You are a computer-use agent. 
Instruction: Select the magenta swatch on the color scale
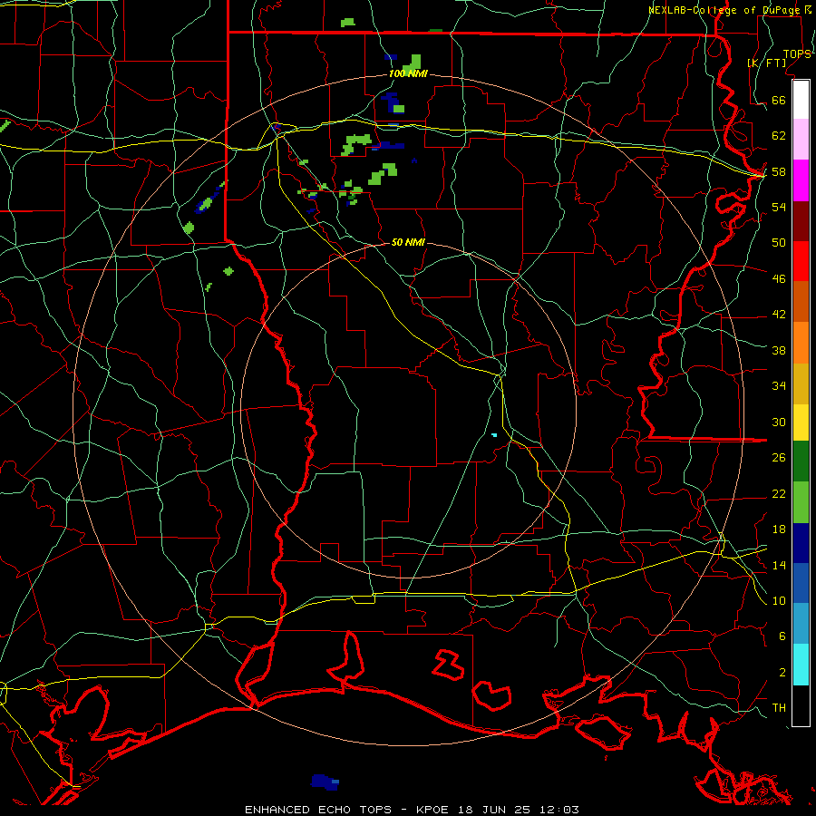click(801, 180)
